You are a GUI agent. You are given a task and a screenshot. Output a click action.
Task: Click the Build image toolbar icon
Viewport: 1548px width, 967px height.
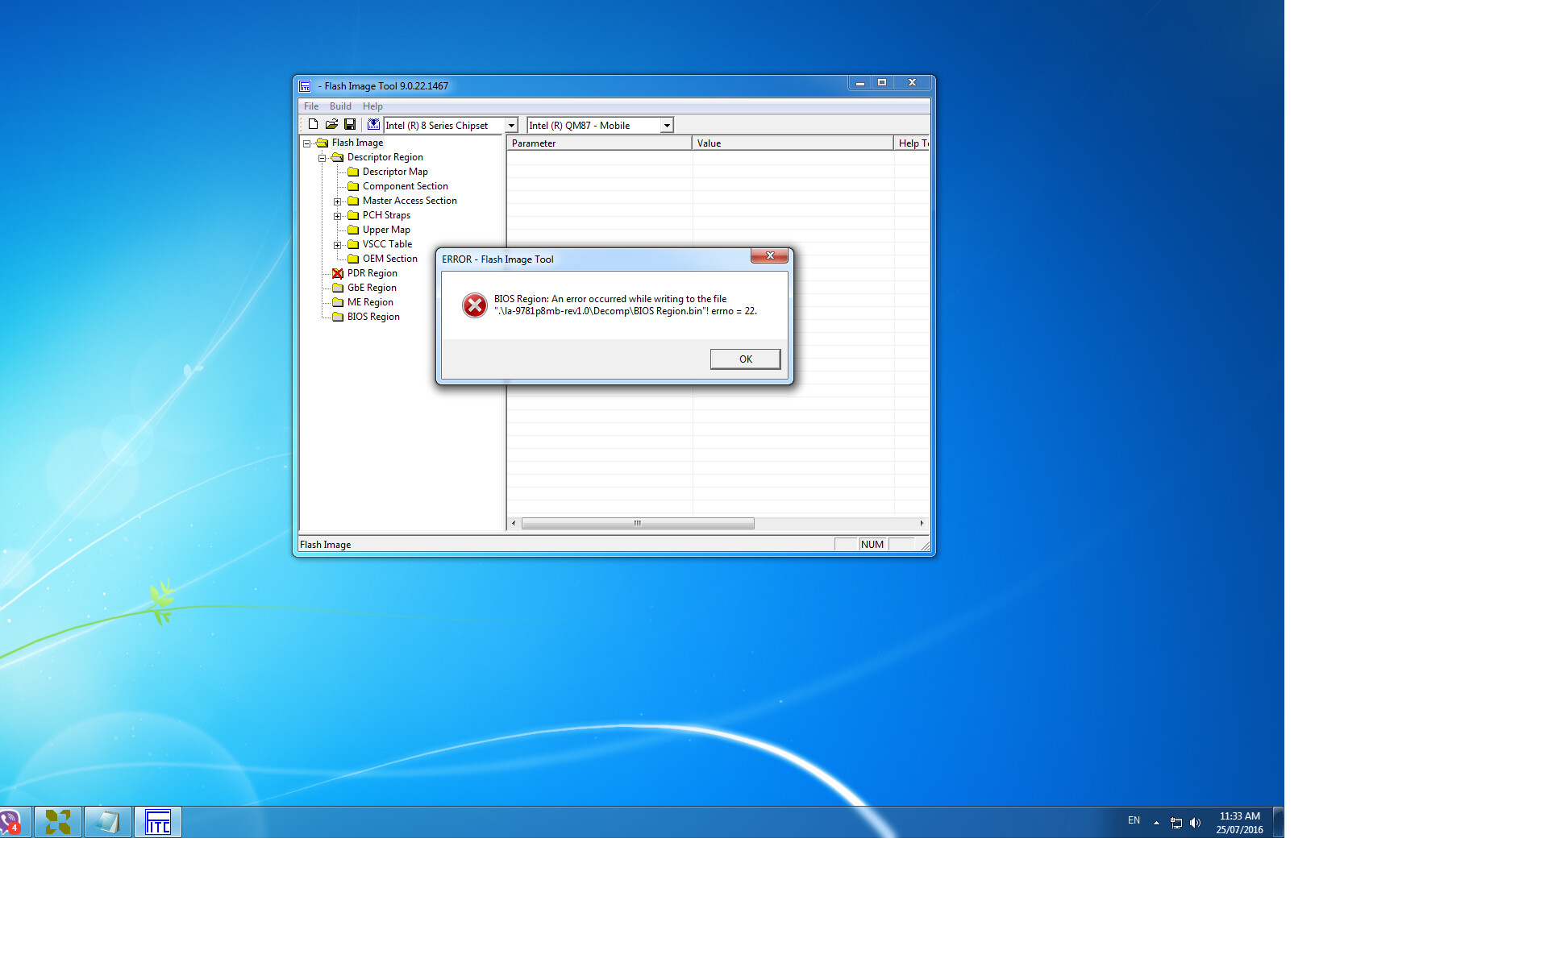pos(373,125)
